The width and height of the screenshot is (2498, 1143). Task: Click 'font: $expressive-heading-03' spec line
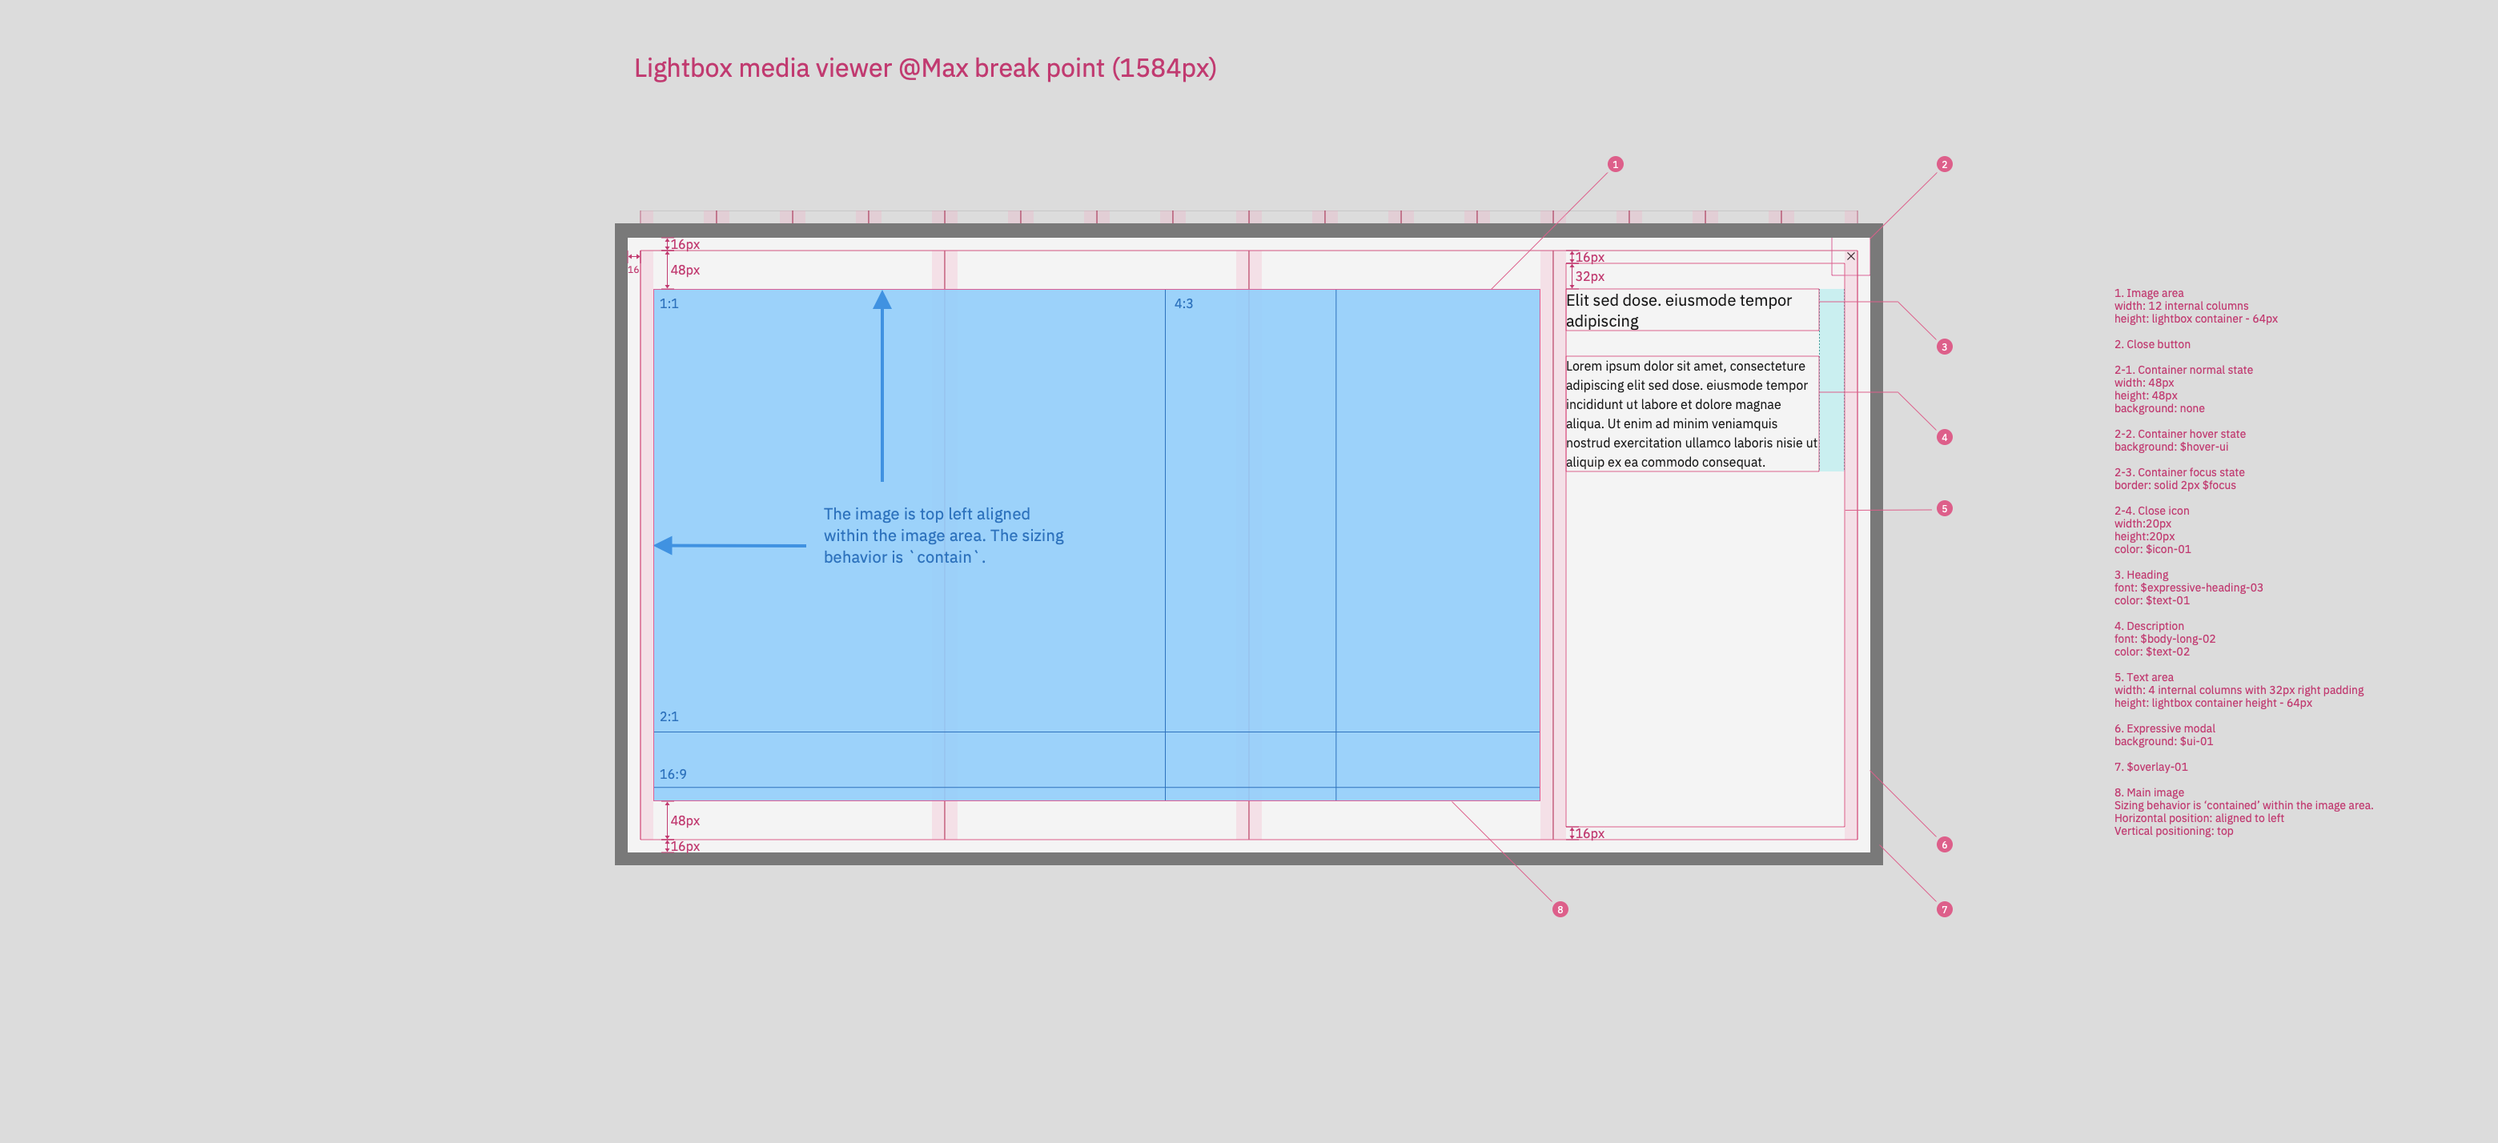click(2187, 588)
